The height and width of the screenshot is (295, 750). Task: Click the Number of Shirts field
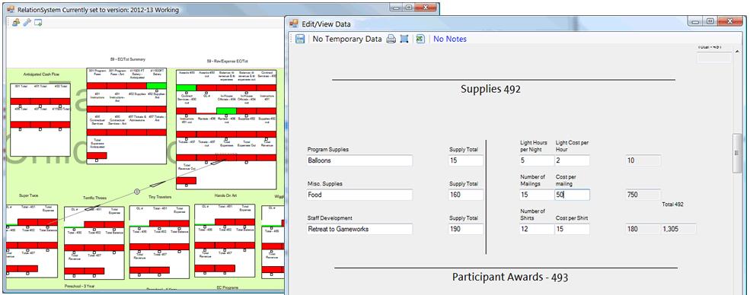click(537, 229)
